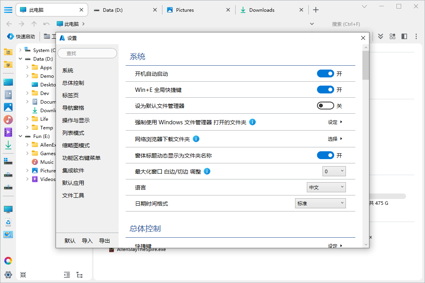Open the Music sidebar shortcut icon
Screen dimensions: 425x283
[x=8, y=120]
